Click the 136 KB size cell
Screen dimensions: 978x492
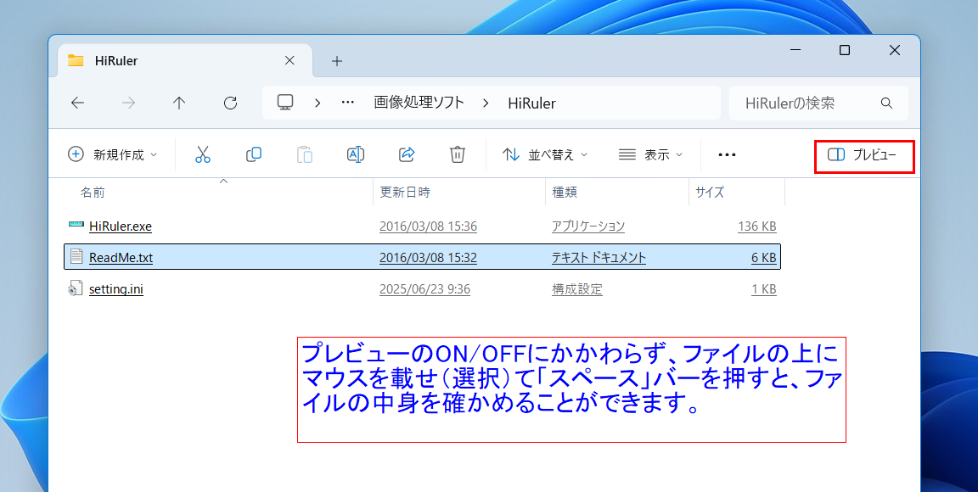click(x=757, y=226)
